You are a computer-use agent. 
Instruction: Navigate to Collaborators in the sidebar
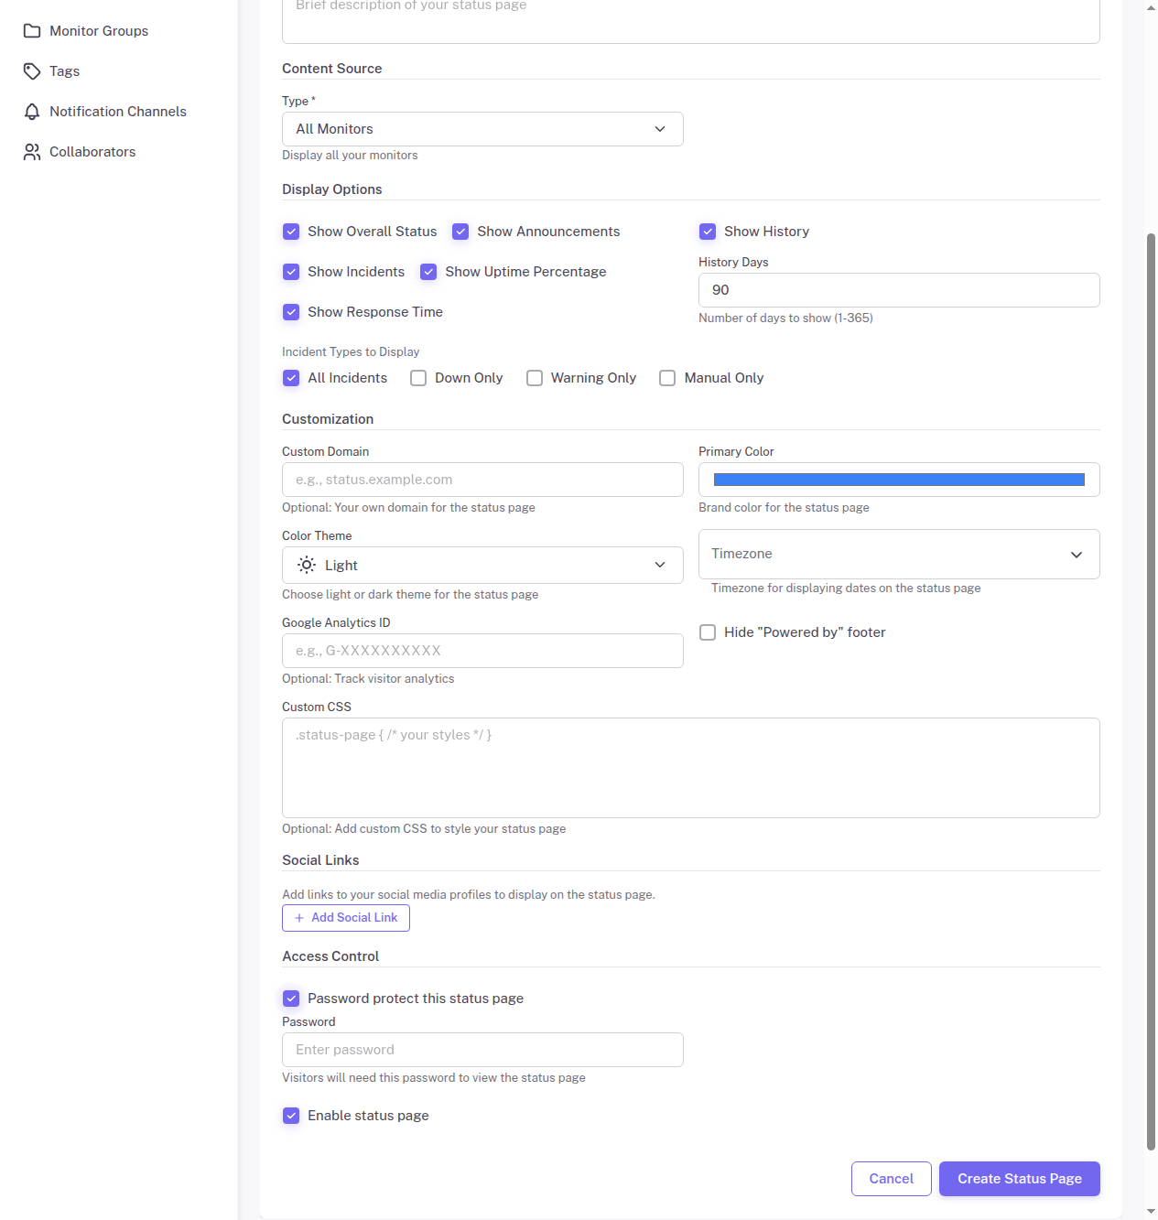(x=92, y=151)
